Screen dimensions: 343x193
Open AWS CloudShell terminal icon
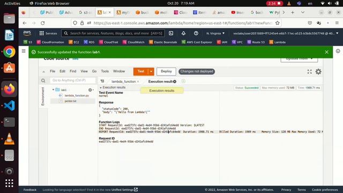pos(171,33)
